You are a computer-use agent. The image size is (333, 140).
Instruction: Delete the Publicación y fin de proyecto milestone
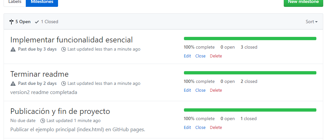click(216, 128)
